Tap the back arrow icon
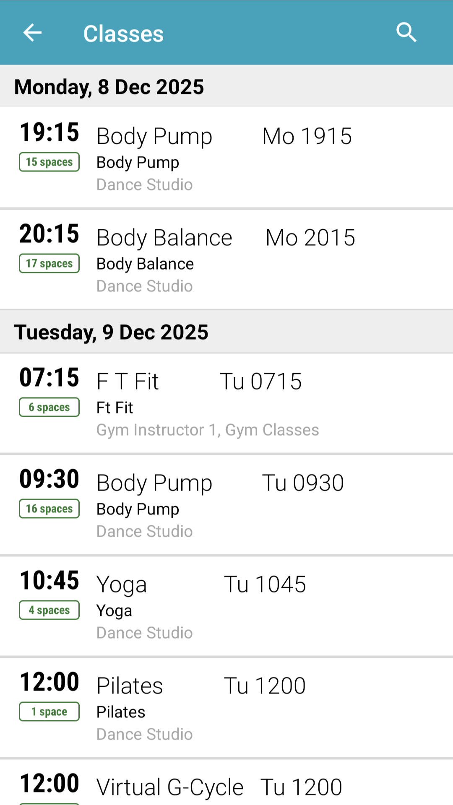Screen dimensions: 453x805 point(32,33)
